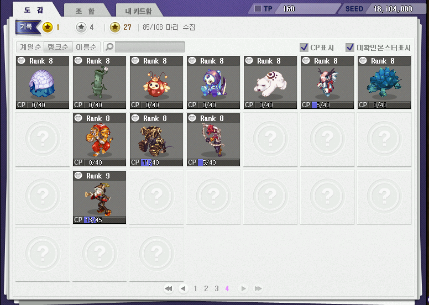Image resolution: width=429 pixels, height=305 pixels.
Task: Click the TP value 160
Action: 289,9
